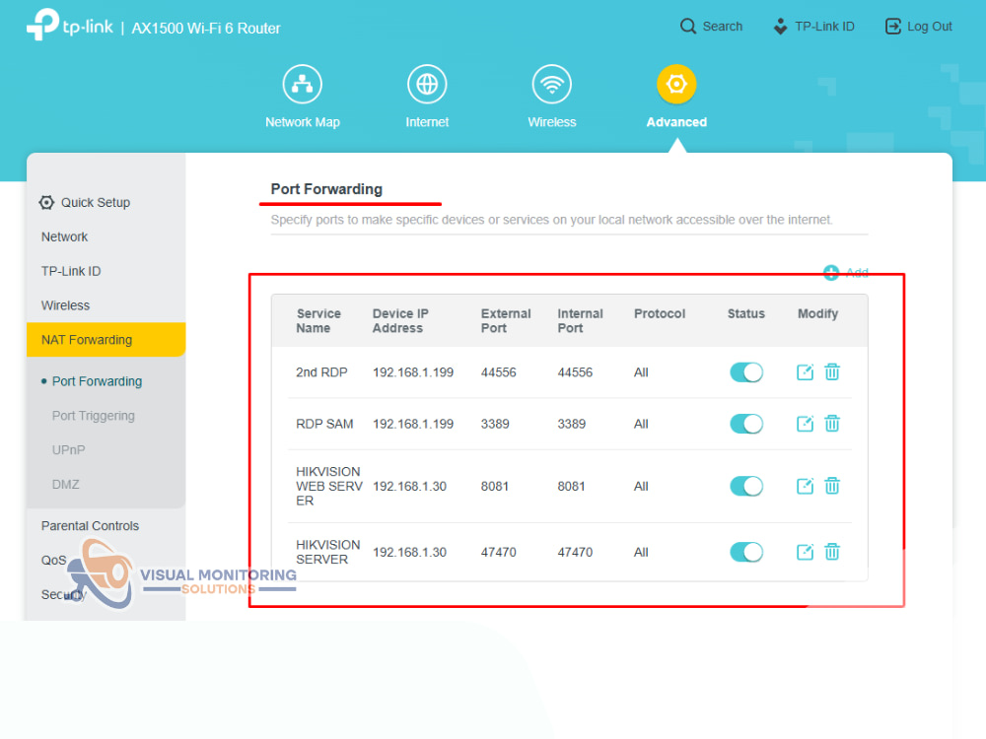
Task: Delete the HIKVISION WEB SERVER entry
Action: click(x=832, y=486)
